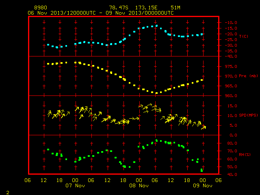Click the lowest green humidity point
Image resolution: width=260 pixels, height=195 pixels.
coord(201,170)
